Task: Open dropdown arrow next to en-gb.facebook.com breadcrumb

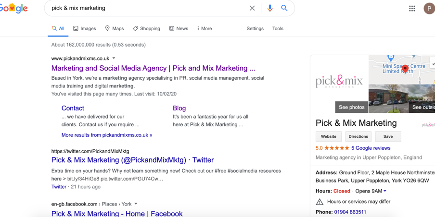Action: [x=136, y=204]
